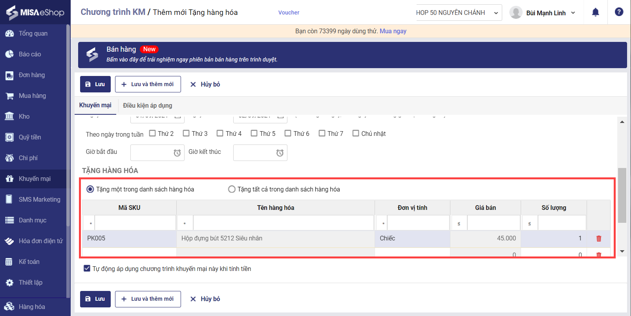Viewport: 631px width, 316px height.
Task: Open Thiết lập settings in sidebar
Action: 30,282
